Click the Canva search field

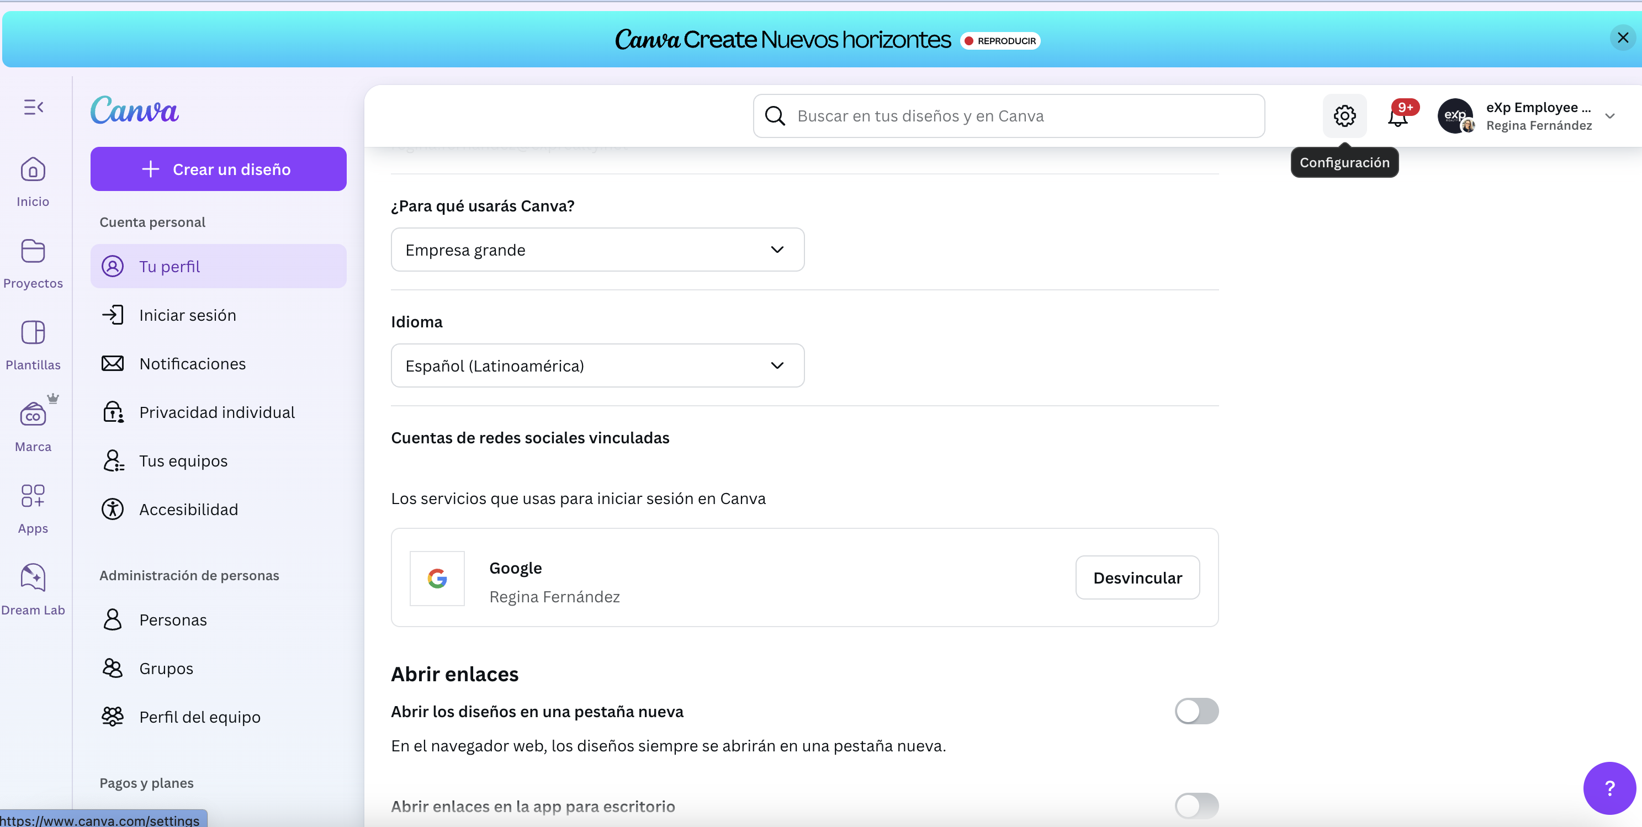(1020, 116)
